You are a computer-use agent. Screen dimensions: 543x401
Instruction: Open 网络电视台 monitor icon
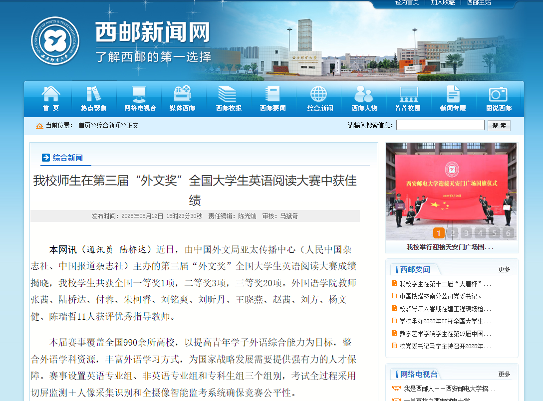point(139,94)
